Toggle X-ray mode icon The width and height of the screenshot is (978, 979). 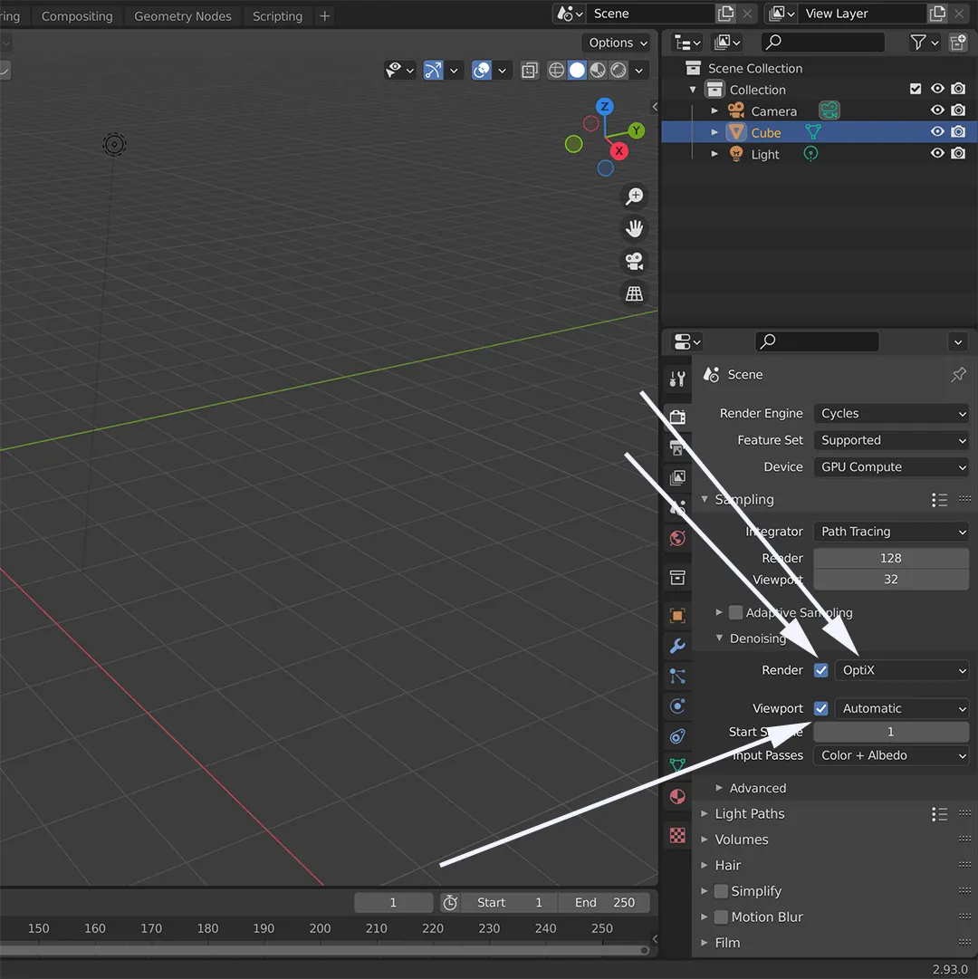(529, 70)
